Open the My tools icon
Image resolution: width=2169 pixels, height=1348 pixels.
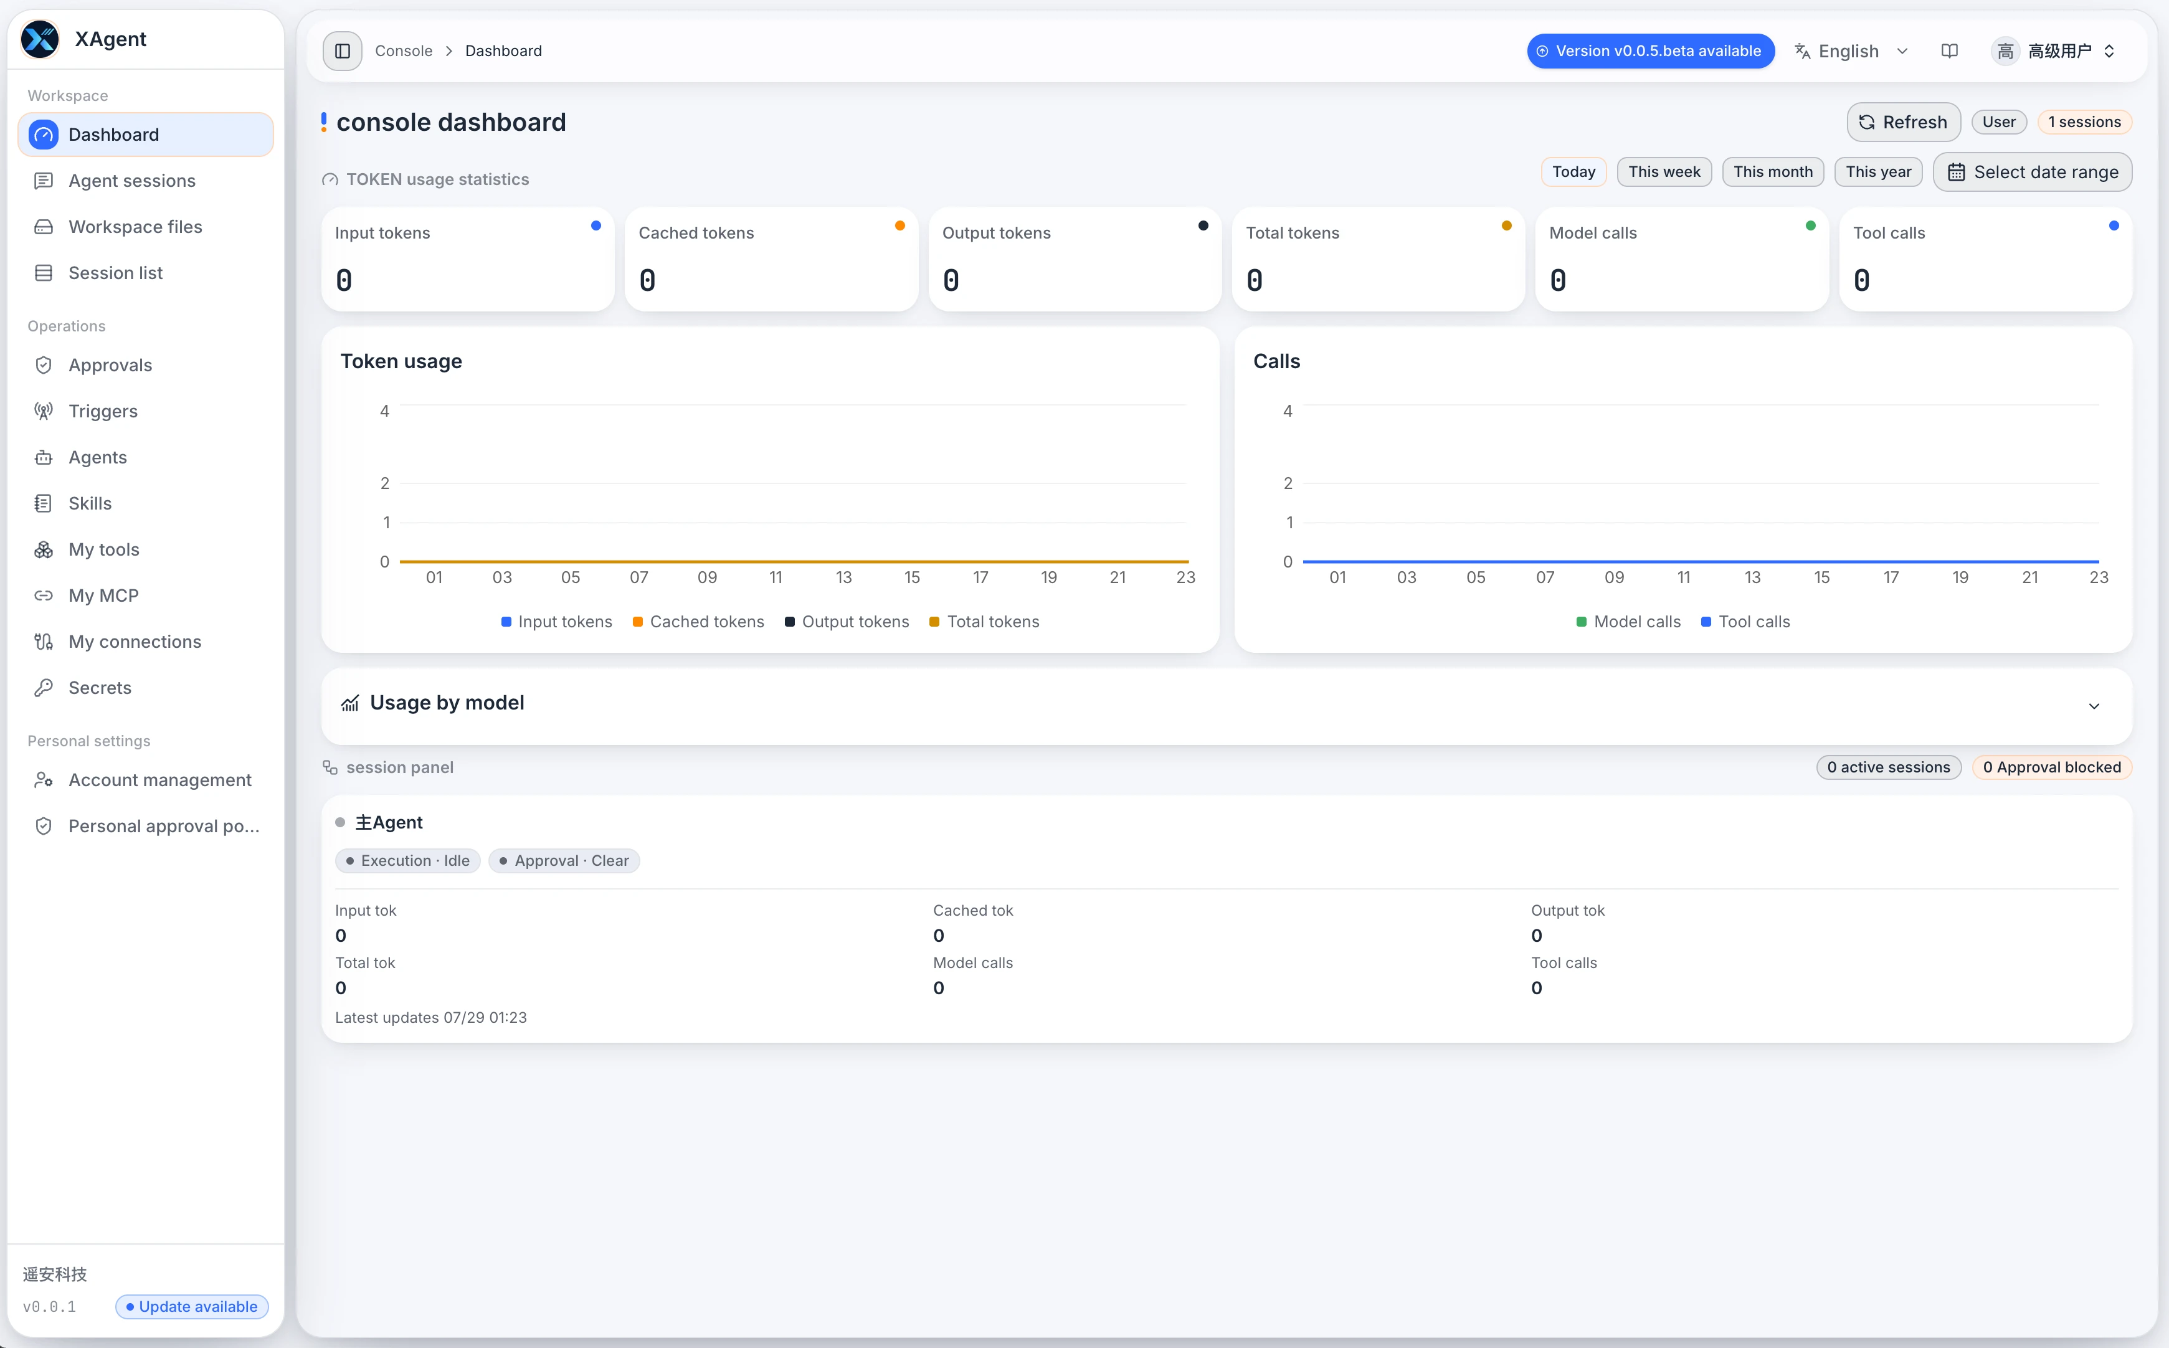coord(43,549)
